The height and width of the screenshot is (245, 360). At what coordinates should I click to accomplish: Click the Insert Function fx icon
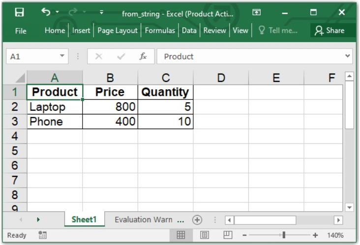[143, 56]
